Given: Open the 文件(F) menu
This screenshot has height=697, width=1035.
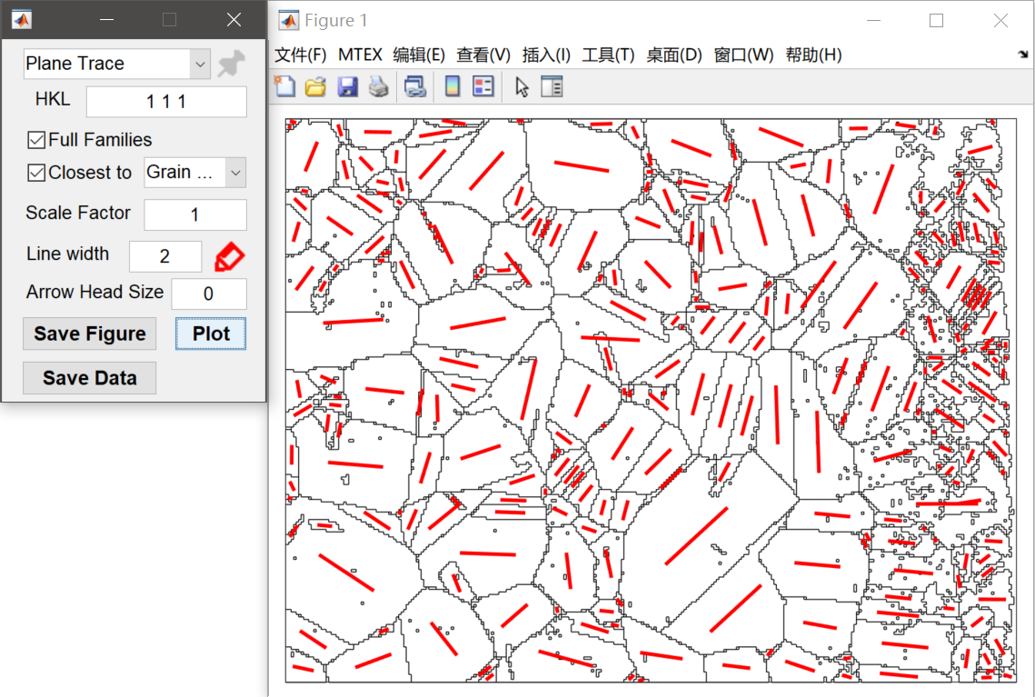Looking at the screenshot, I should (x=301, y=55).
